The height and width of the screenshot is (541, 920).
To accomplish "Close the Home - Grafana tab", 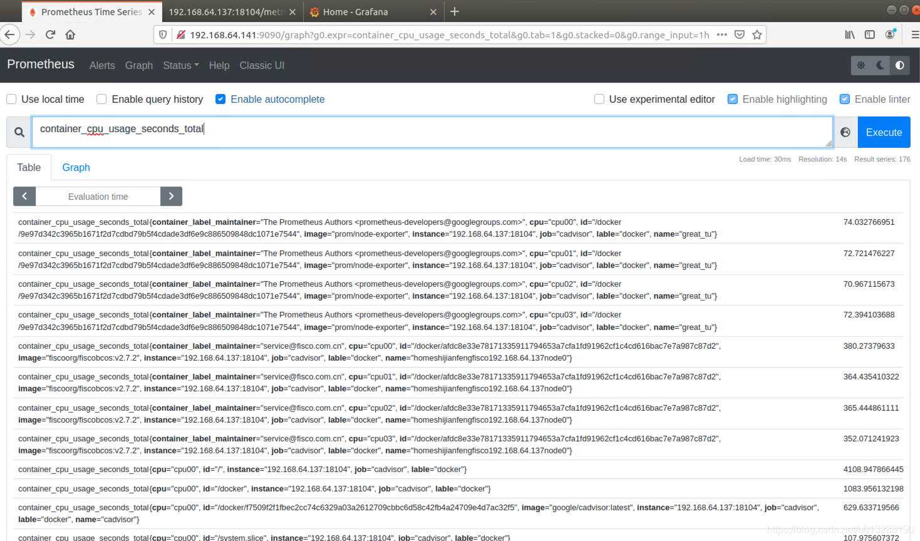I will tap(433, 12).
